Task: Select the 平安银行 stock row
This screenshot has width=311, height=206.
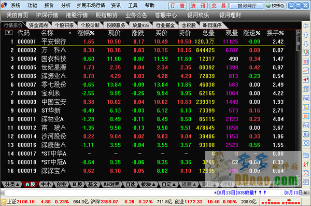Action: (150, 42)
